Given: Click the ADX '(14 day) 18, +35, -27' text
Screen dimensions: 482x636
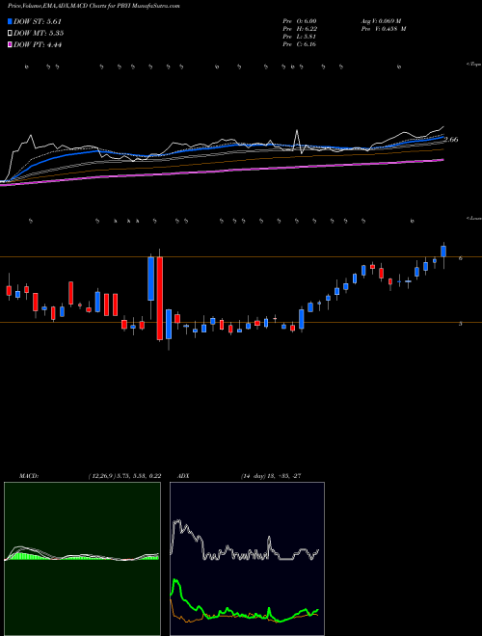Looking at the screenshot, I should point(271,476).
